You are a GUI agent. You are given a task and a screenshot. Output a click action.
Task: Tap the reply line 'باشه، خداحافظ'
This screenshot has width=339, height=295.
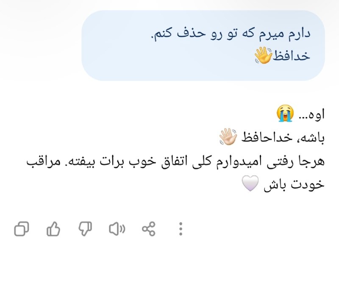pyautogui.click(x=283, y=137)
